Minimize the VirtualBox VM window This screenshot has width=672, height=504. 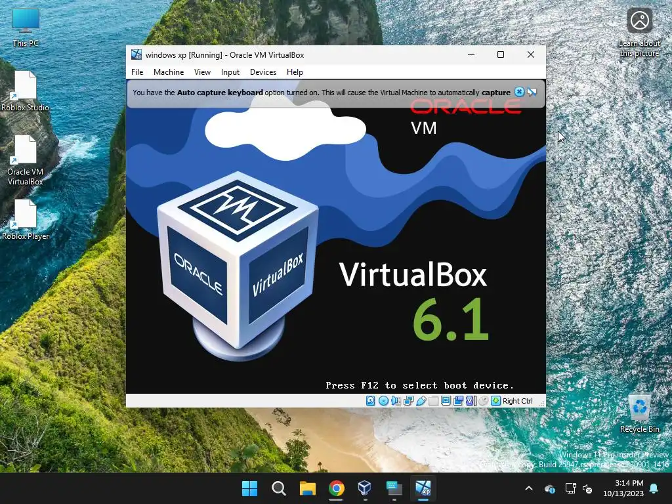point(471,54)
